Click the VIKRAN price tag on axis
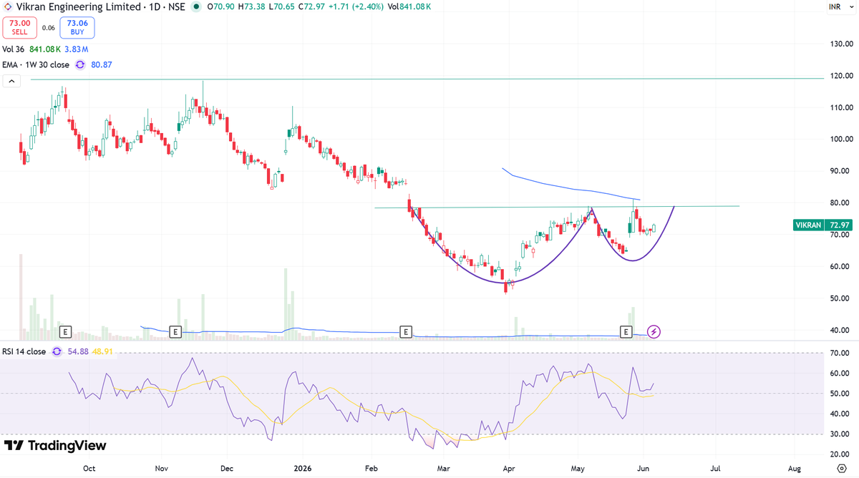 [809, 225]
